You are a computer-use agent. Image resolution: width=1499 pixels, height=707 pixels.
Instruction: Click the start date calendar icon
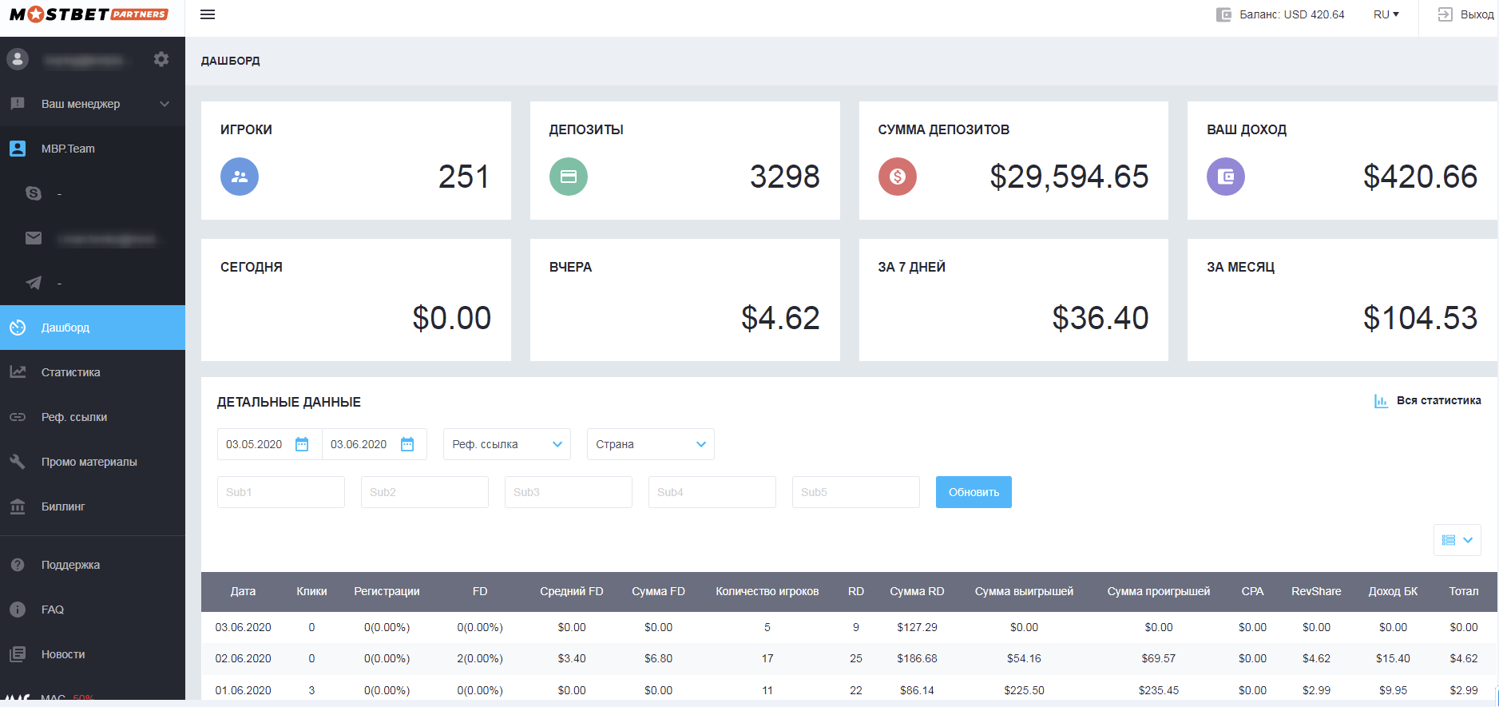click(x=302, y=444)
